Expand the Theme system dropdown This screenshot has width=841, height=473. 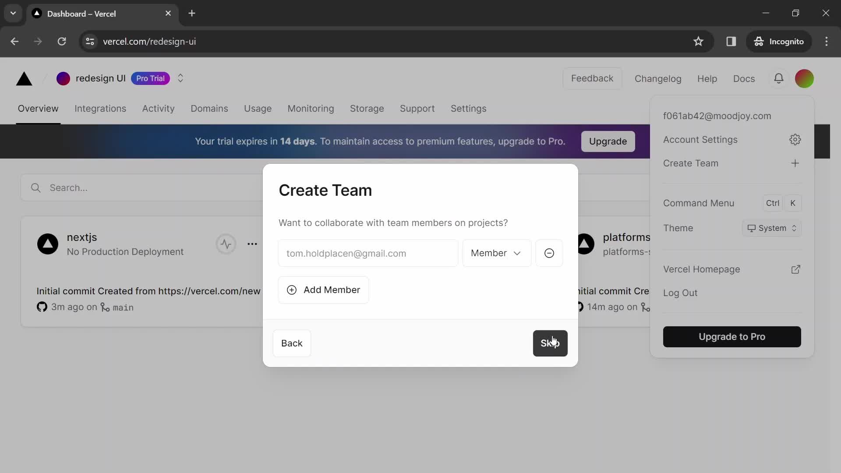click(772, 229)
